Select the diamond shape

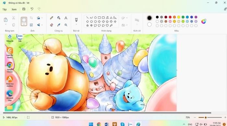point(88,22)
